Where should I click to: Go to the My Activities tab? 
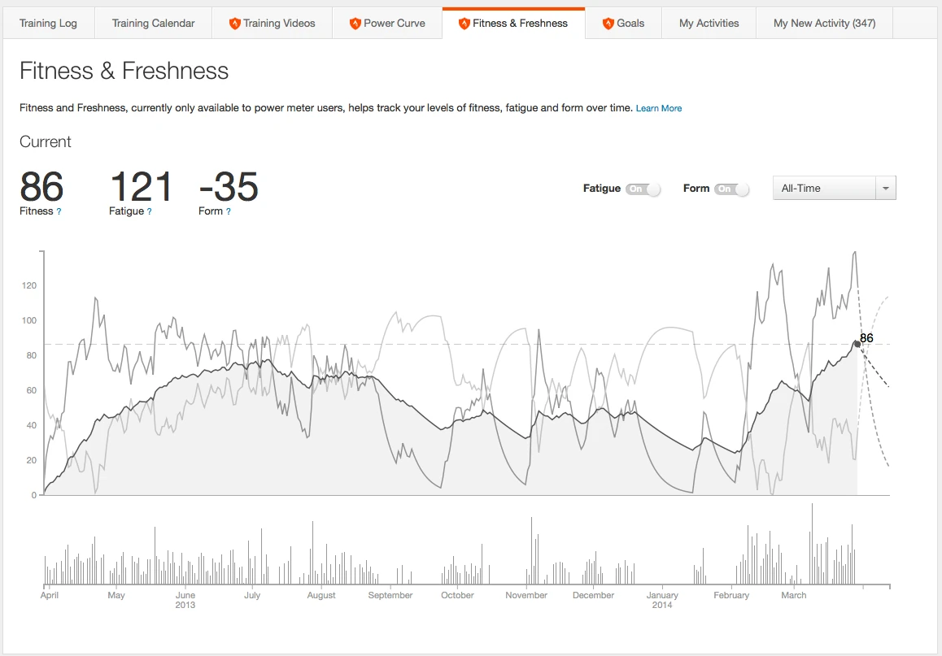click(x=709, y=24)
